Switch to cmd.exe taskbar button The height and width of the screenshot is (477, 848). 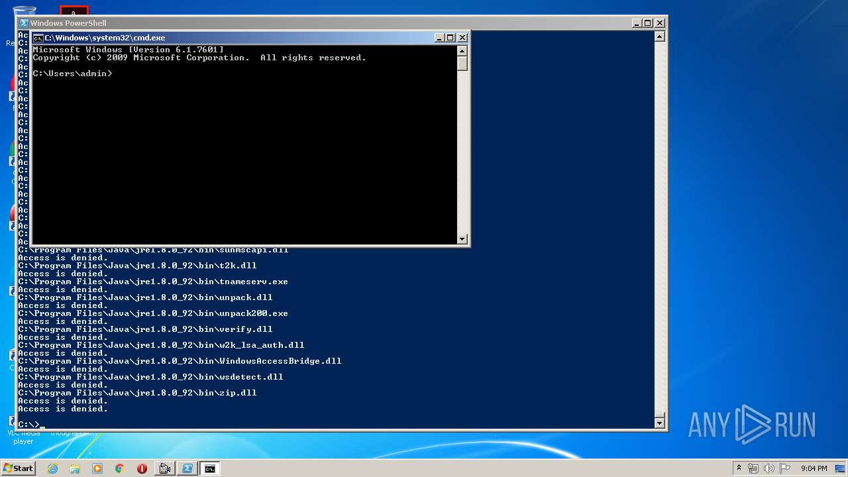click(210, 468)
